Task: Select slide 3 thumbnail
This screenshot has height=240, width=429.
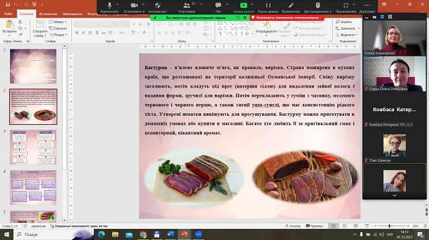Action: [33, 147]
